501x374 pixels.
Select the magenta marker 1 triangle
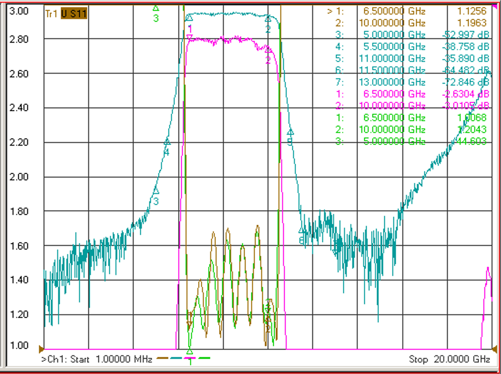tap(189, 37)
